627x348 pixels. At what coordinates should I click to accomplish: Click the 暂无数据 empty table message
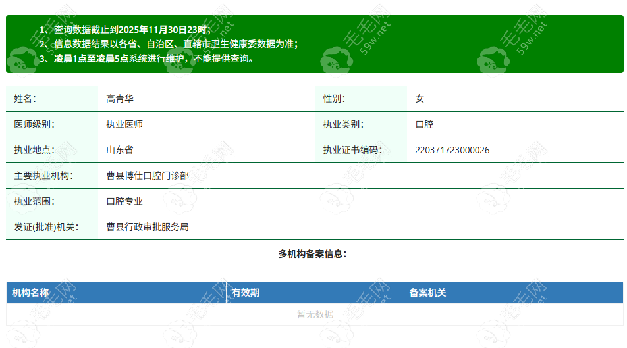click(x=315, y=314)
